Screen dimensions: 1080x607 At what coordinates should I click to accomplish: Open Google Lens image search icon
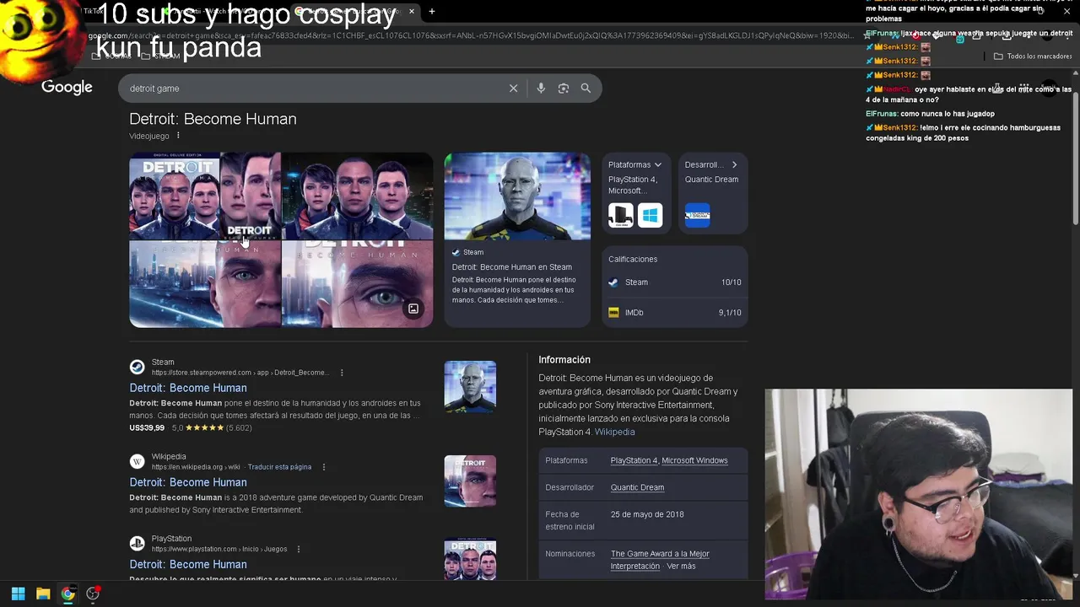[x=564, y=89]
